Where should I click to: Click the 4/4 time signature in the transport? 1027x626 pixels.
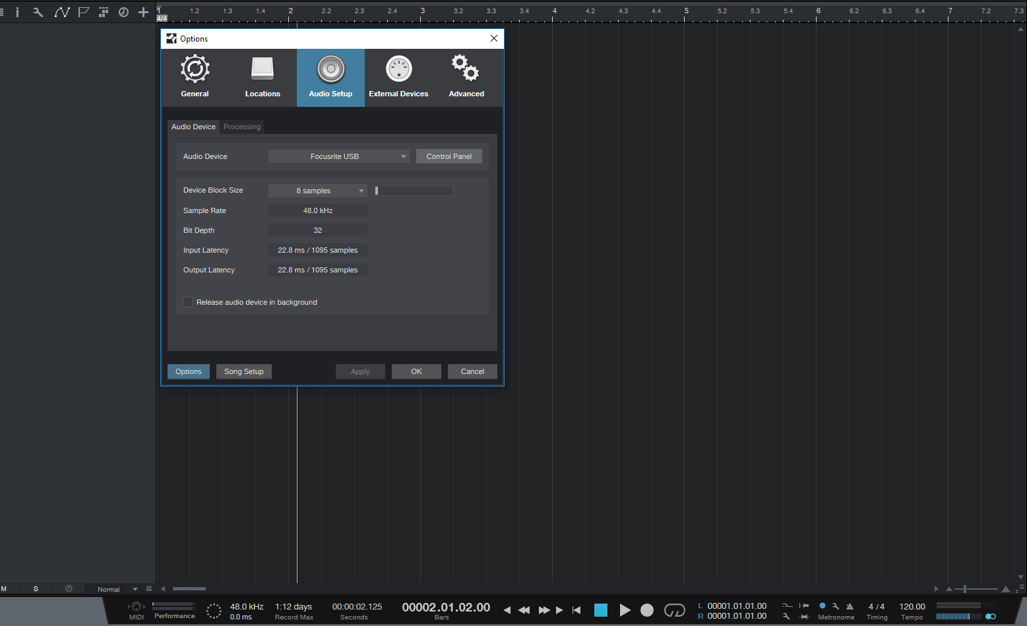point(877,606)
